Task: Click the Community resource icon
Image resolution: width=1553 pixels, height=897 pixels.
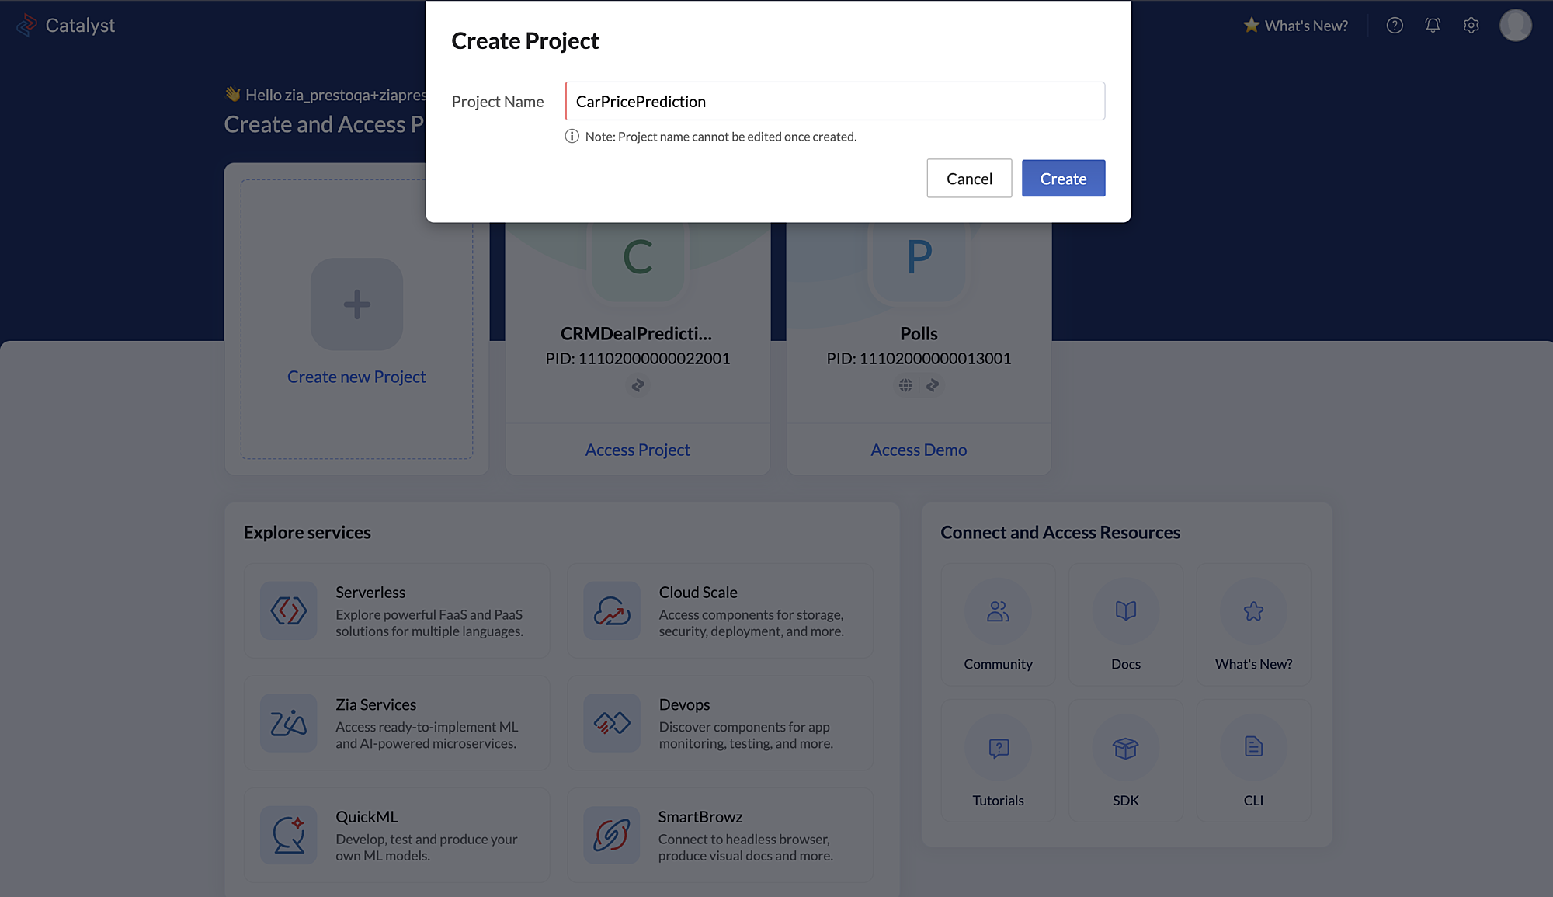Action: [x=997, y=610]
